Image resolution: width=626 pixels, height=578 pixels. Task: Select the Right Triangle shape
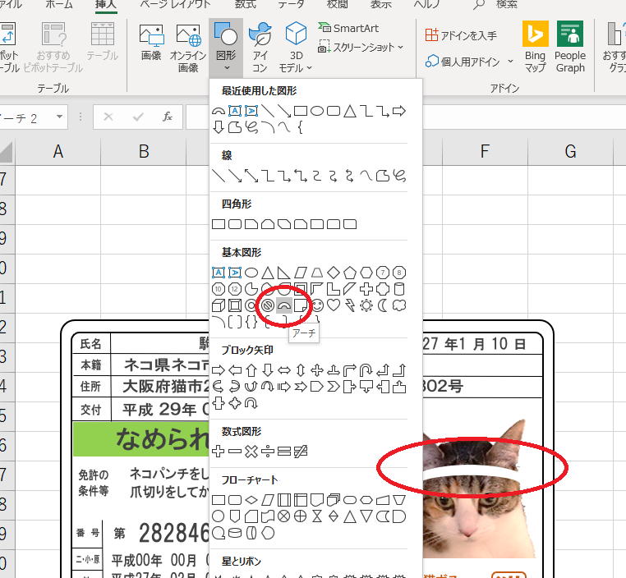pos(284,273)
